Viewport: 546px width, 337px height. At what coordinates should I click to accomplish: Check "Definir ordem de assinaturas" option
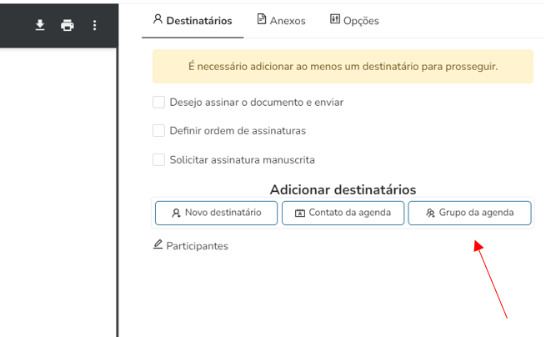158,130
